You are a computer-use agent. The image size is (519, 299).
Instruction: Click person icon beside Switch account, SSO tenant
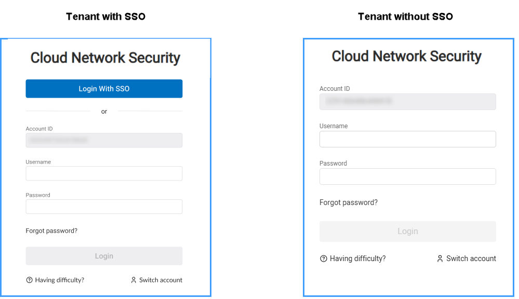click(x=134, y=280)
